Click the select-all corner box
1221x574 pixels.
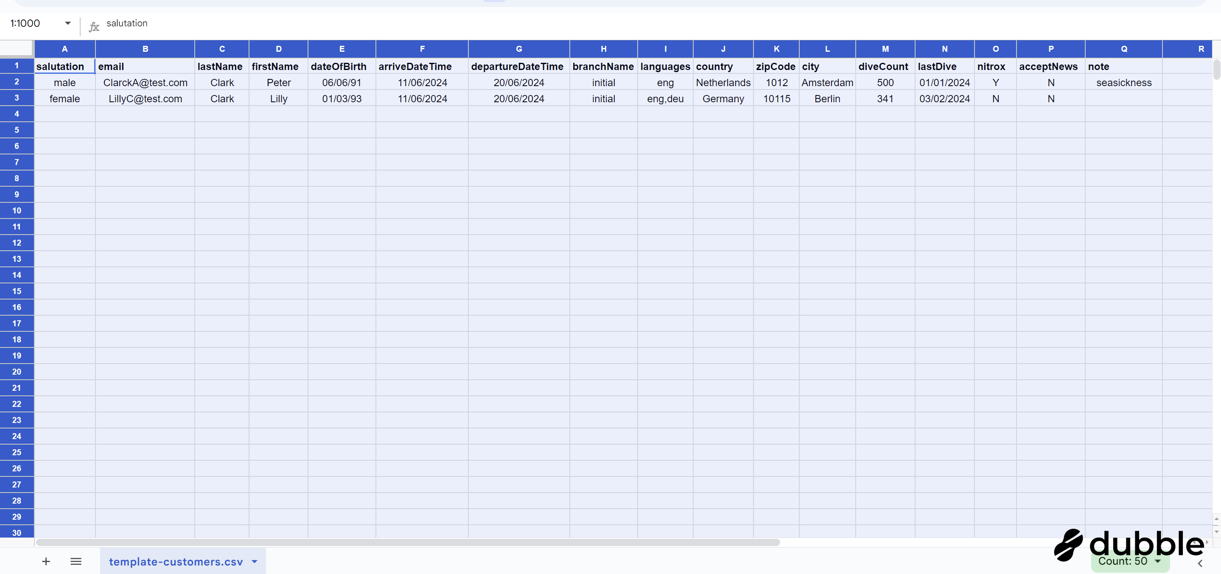(x=17, y=49)
